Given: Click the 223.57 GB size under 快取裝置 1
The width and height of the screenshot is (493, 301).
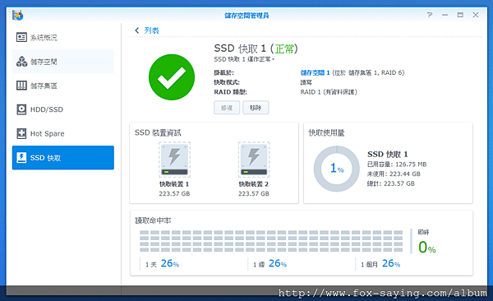Looking at the screenshot, I should click(174, 193).
